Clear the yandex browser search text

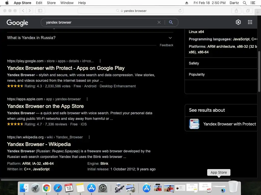[159, 22]
